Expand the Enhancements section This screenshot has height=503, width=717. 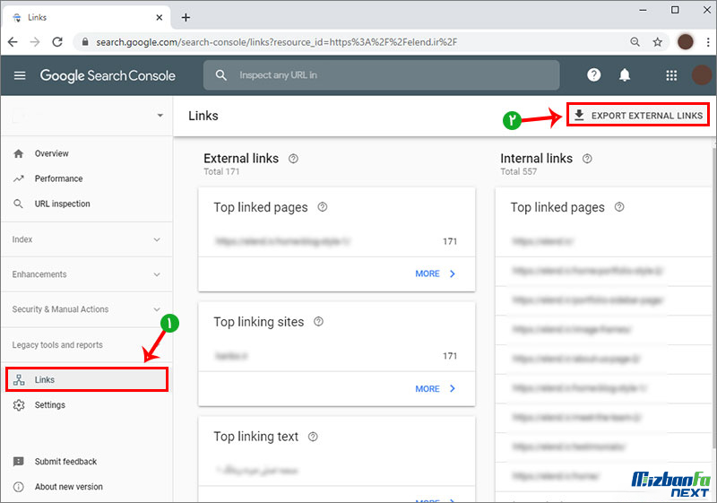pos(87,274)
